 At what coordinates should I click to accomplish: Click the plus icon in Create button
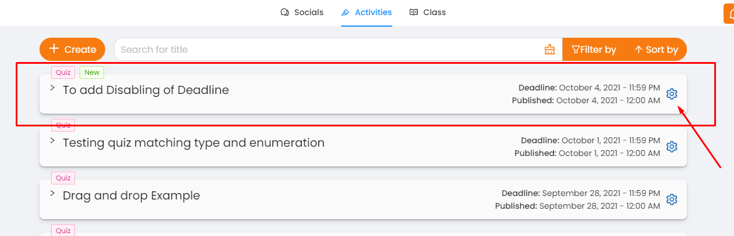54,49
